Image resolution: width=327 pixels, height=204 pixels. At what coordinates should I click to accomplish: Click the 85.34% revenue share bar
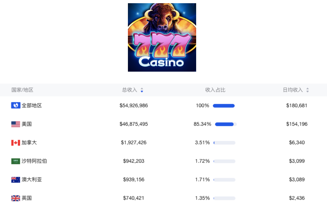(x=225, y=124)
